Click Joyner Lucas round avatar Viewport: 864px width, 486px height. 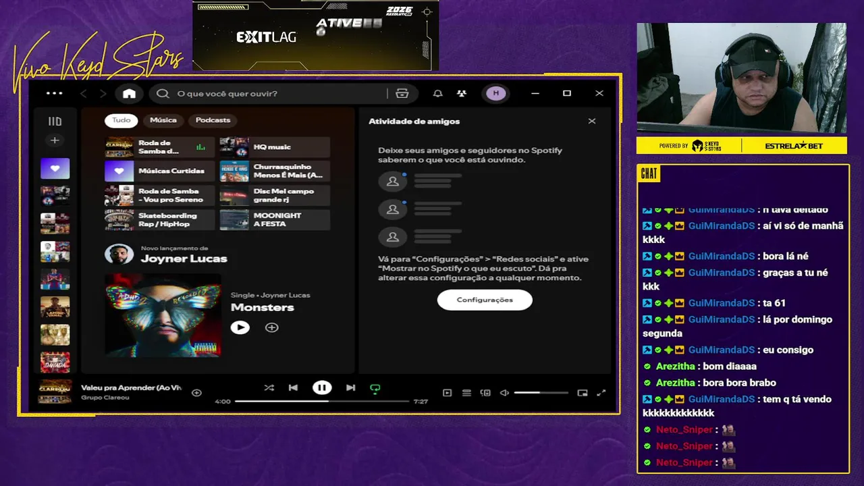(x=119, y=254)
